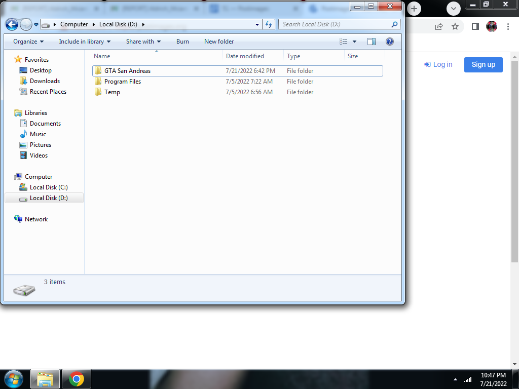This screenshot has height=389, width=519.
Task: Share this page using Chrome share icon
Action: (439, 26)
